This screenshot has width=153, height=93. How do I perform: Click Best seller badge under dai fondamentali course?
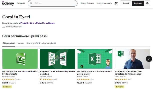(7, 87)
